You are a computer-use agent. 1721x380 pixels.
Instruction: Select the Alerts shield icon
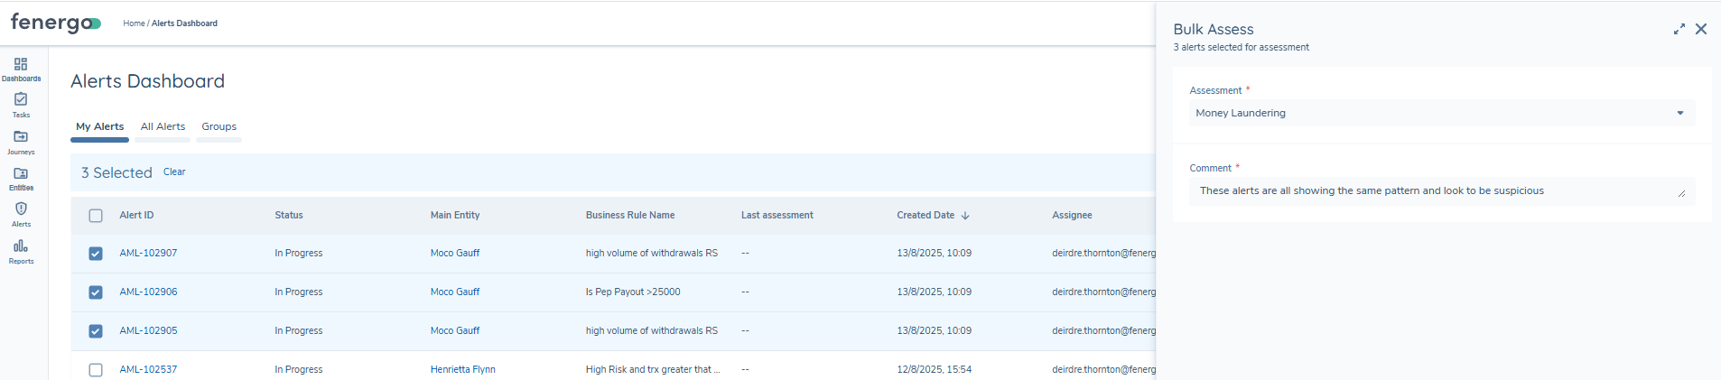[x=21, y=214]
